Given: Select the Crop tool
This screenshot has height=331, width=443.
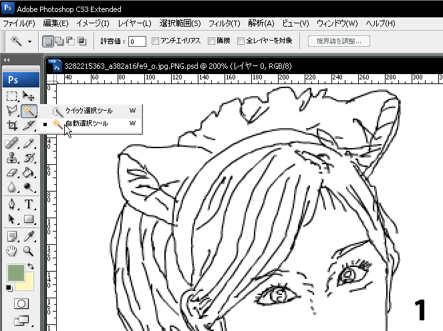Looking at the screenshot, I should coord(11,125).
